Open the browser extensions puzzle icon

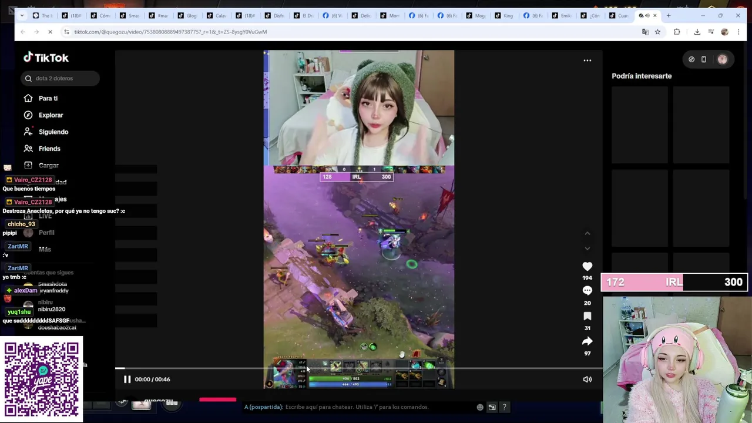coord(677,32)
